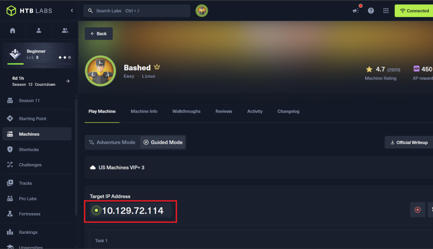Open Starting Point in sidebar
This screenshot has height=249, width=433.
(37, 118)
